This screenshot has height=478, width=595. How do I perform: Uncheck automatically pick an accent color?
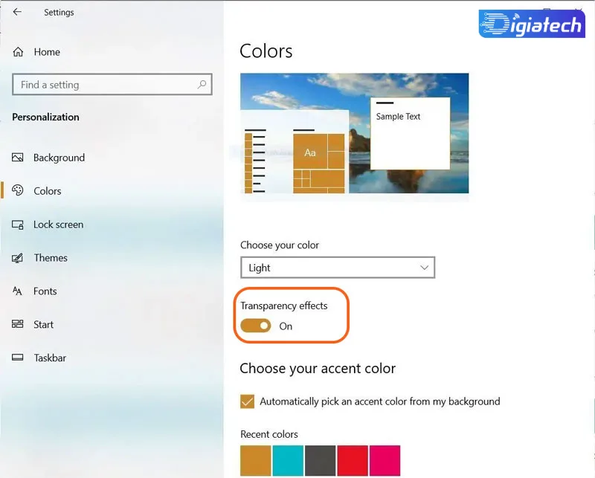pos(247,401)
